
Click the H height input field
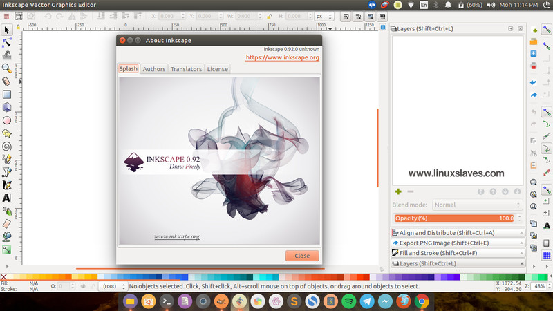tap(297, 16)
